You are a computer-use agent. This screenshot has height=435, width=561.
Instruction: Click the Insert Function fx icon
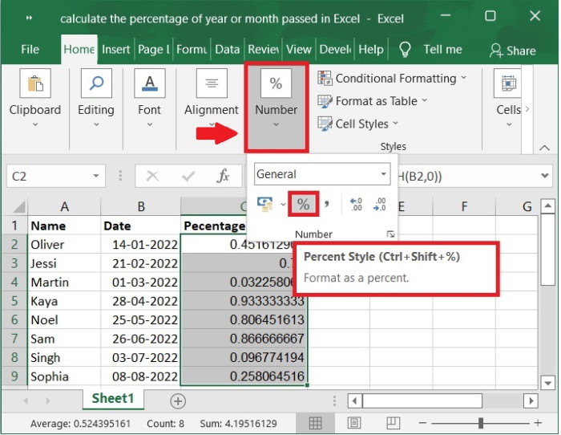pyautogui.click(x=224, y=176)
